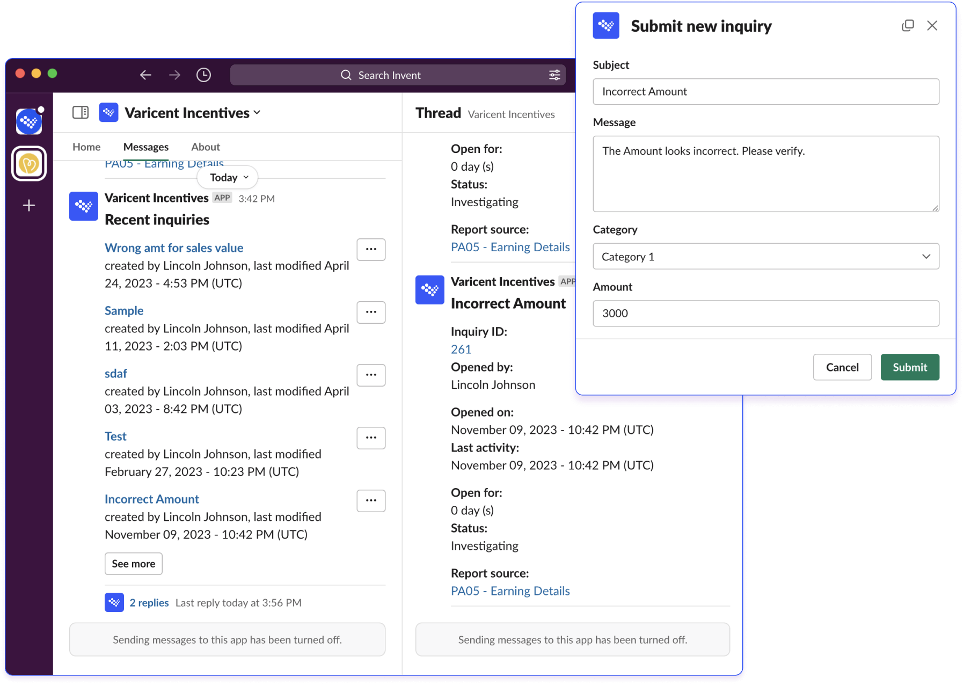Open Incorrect Amount inquiry link in messages
This screenshot has height=684, width=964.
[x=152, y=499]
